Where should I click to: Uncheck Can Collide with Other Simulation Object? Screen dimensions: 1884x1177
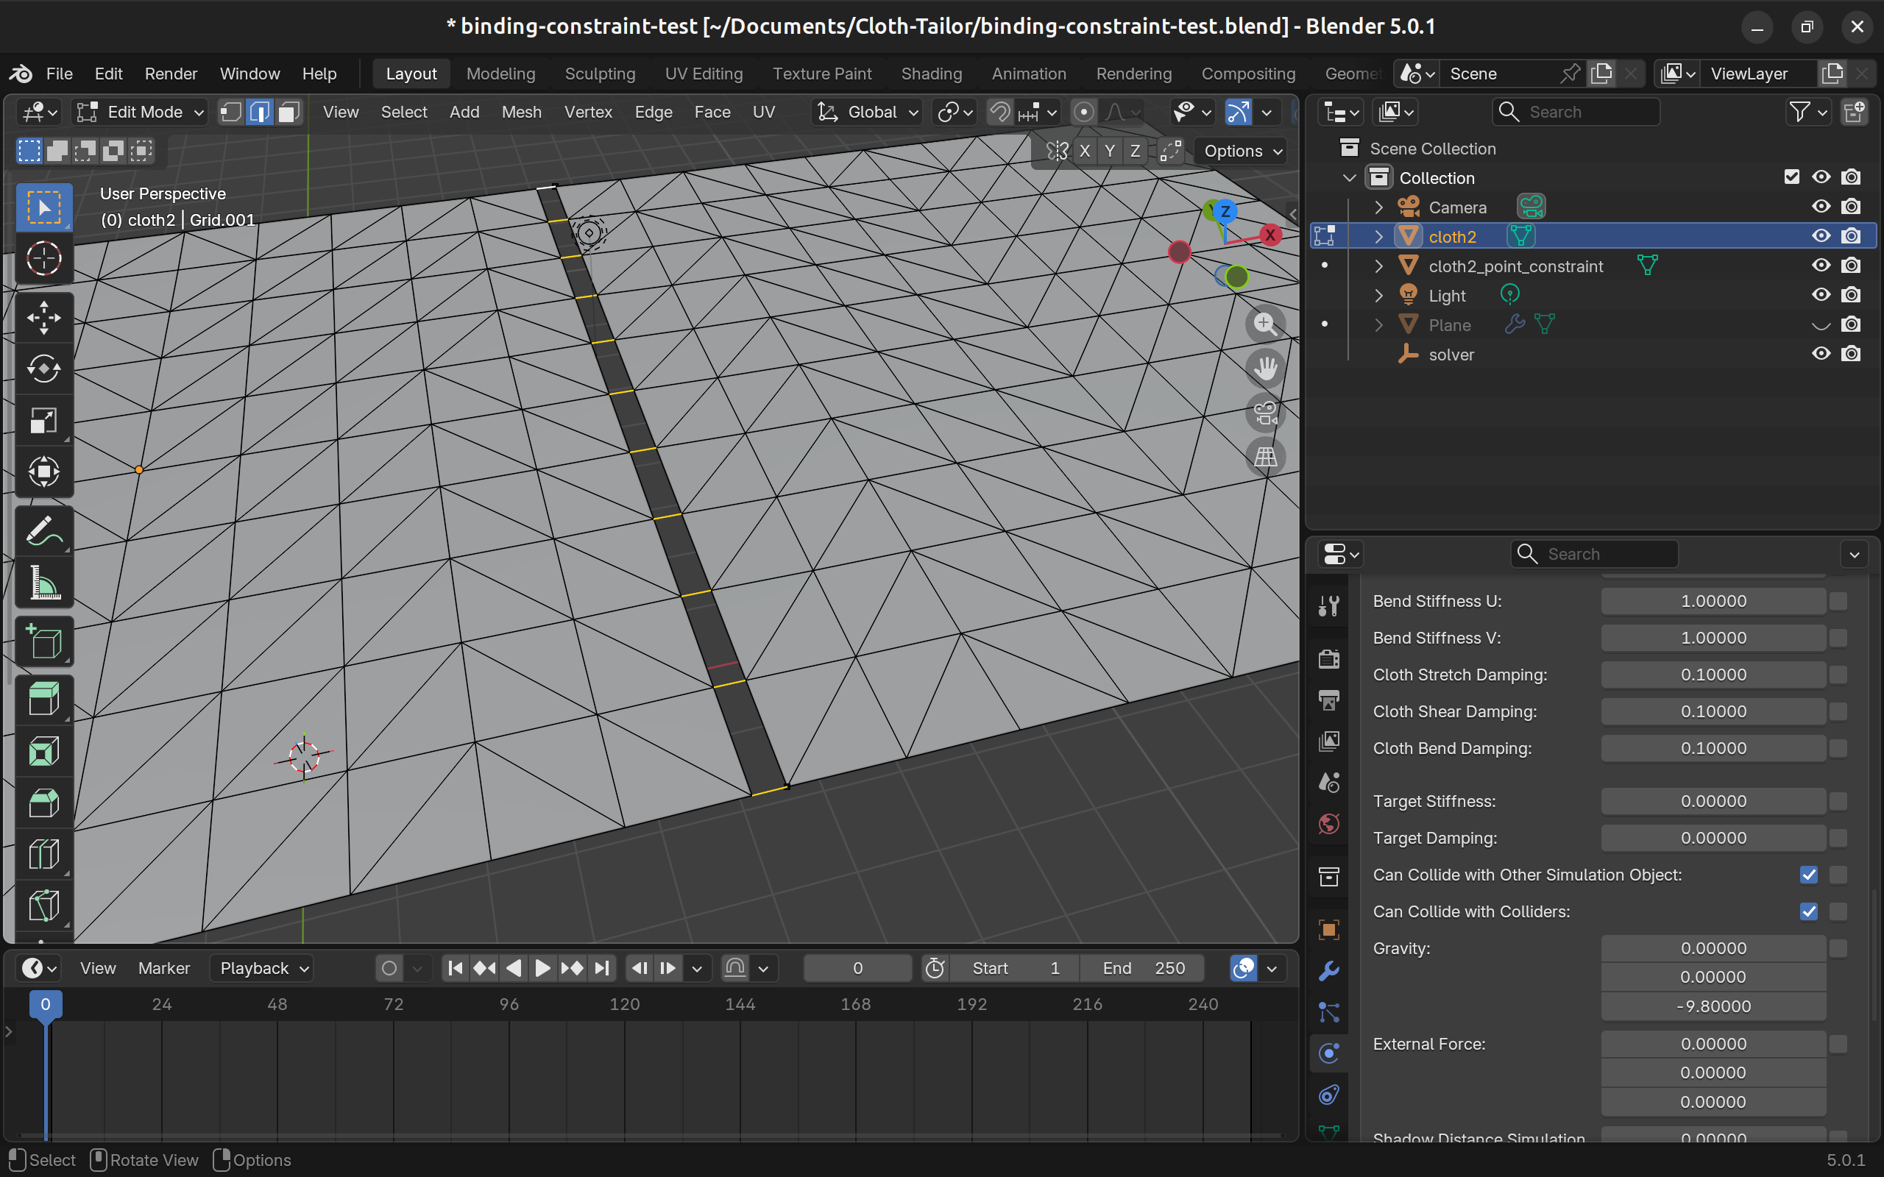point(1807,875)
